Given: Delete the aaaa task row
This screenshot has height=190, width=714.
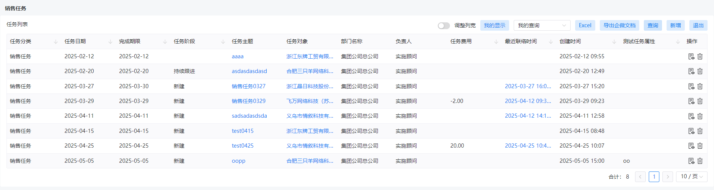Looking at the screenshot, I should click(x=700, y=56).
